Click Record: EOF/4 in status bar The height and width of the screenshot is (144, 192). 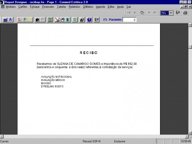coord(92,141)
